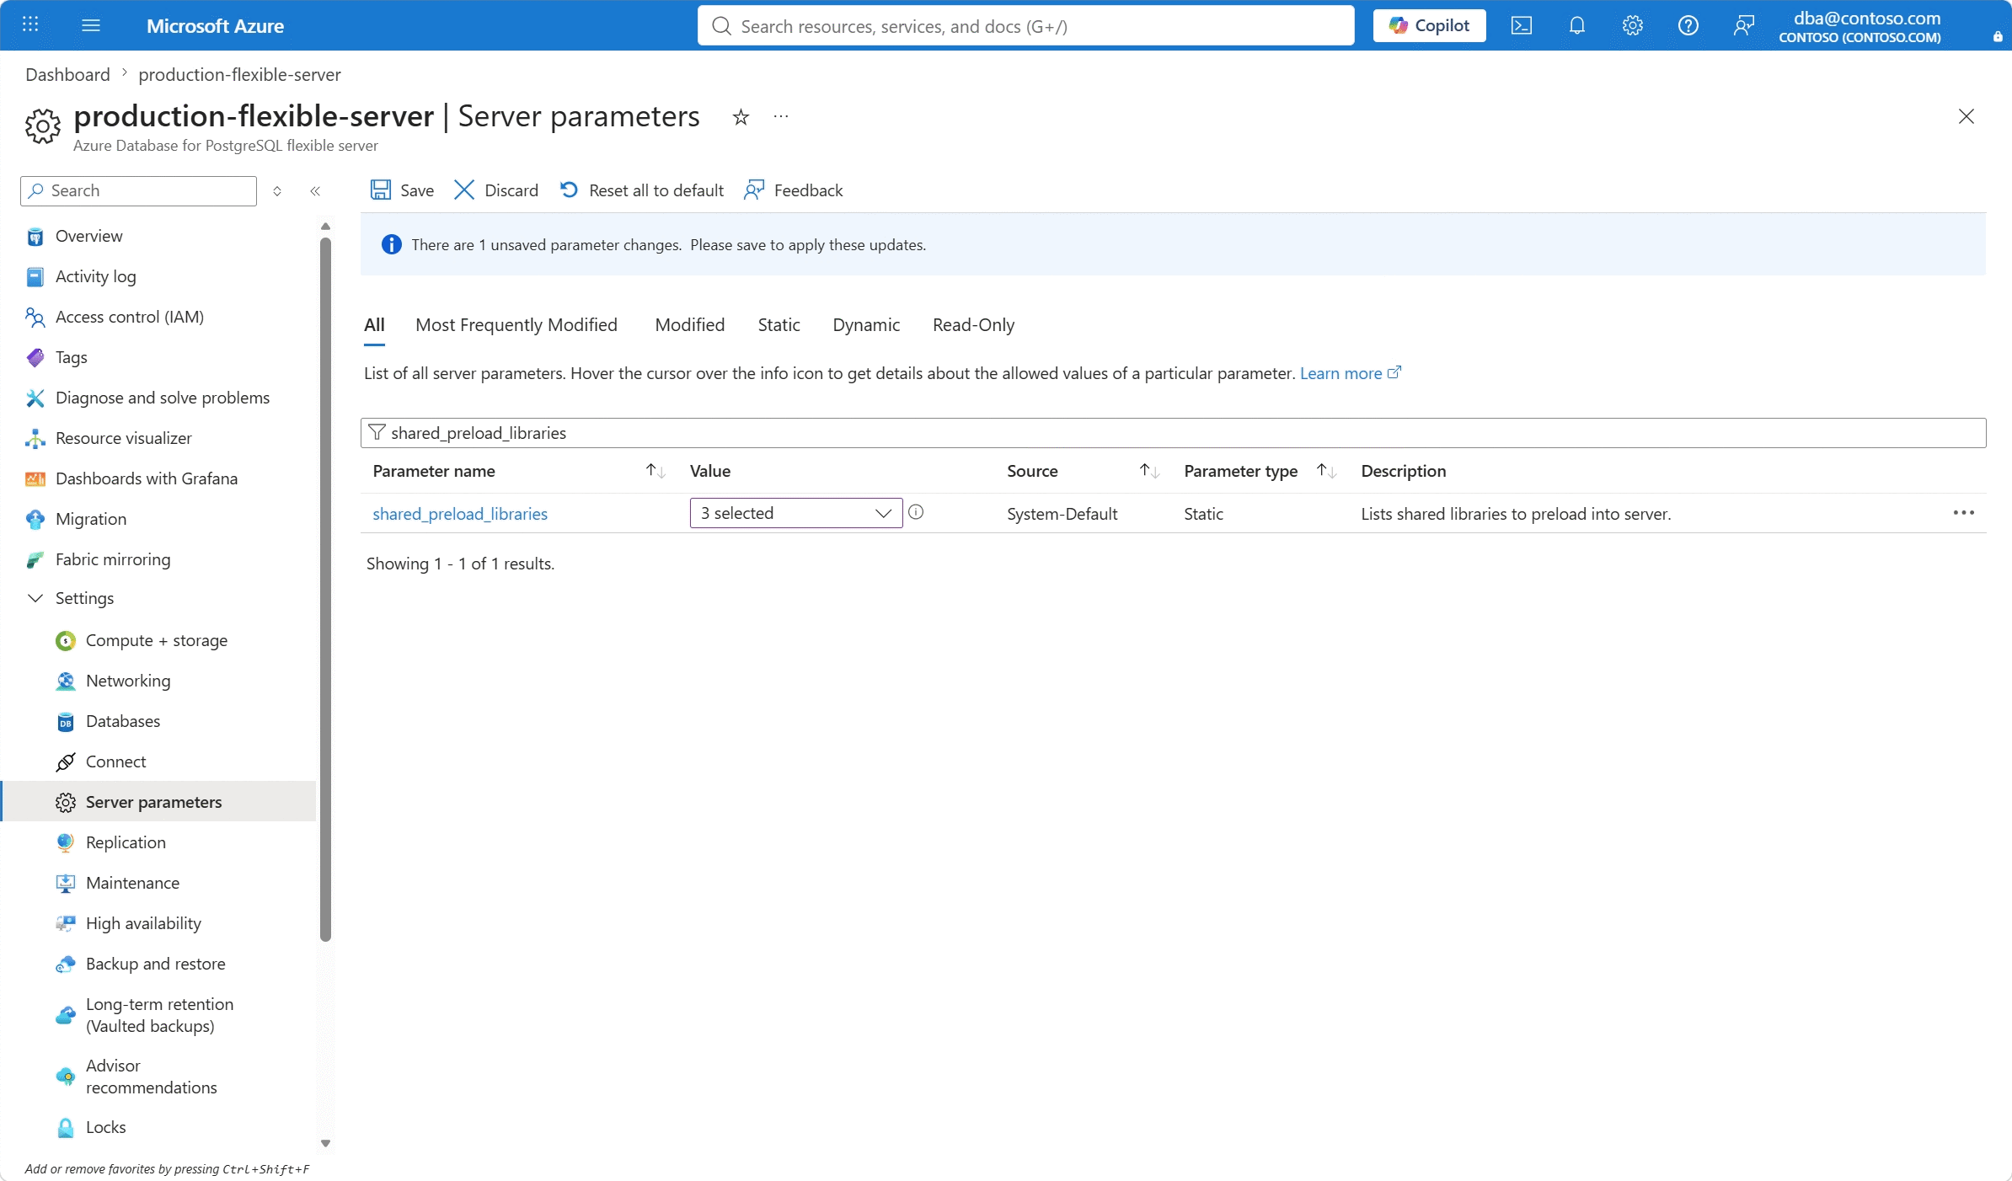2012x1181 pixels.
Task: Open Advisor recommendations
Action: coord(151,1077)
